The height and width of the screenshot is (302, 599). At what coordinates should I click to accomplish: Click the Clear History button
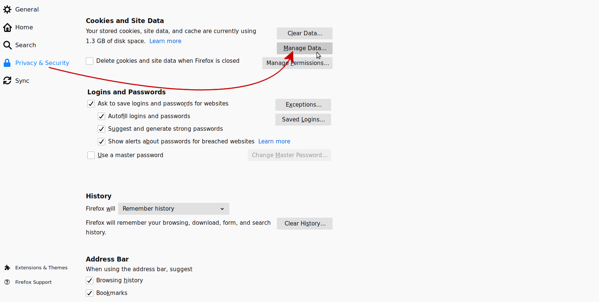(304, 224)
